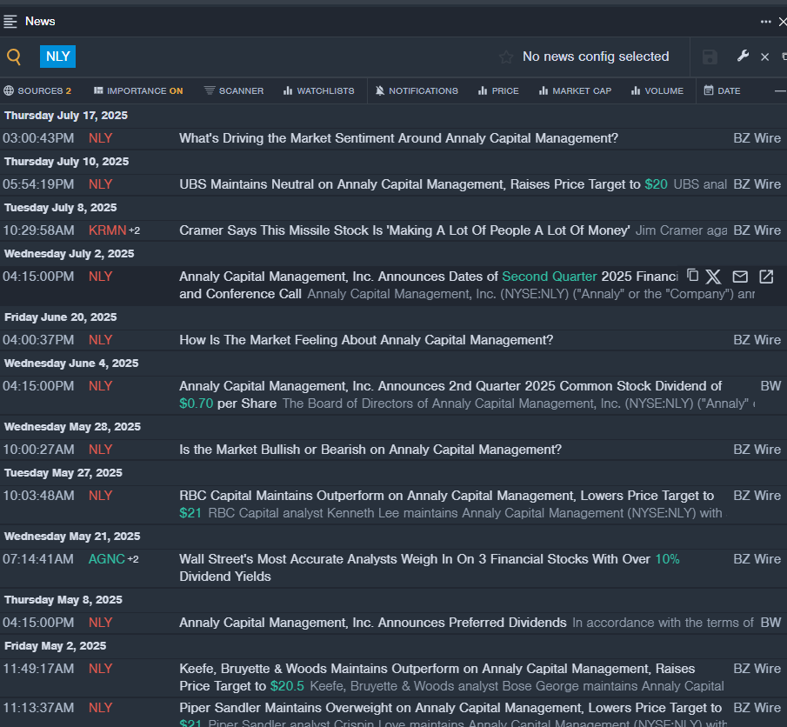Click BW source on Preferred Dividends row
This screenshot has width=787, height=727.
770,623
